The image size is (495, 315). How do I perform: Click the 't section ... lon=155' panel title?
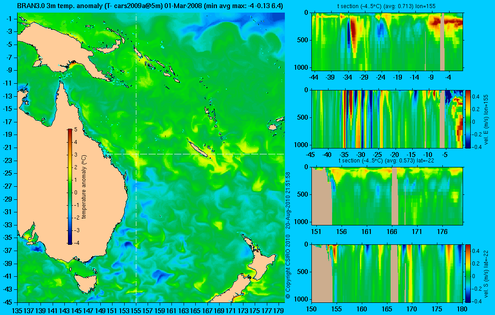click(x=387, y=6)
